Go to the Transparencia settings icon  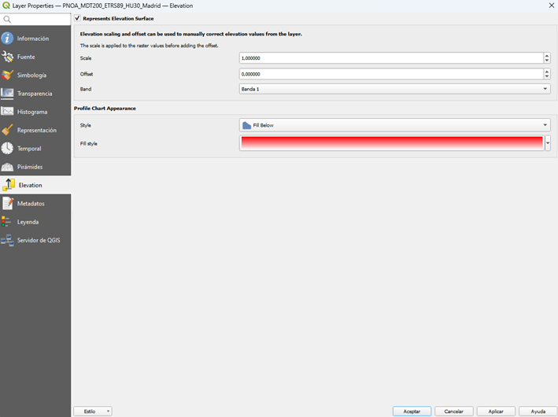[x=8, y=94]
